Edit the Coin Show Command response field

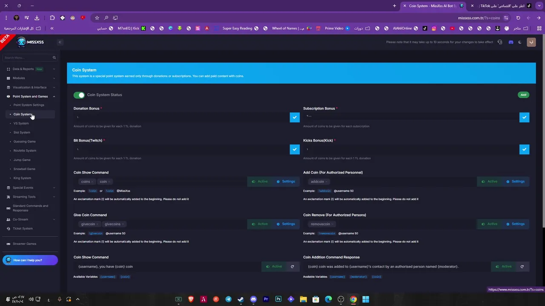click(167, 266)
